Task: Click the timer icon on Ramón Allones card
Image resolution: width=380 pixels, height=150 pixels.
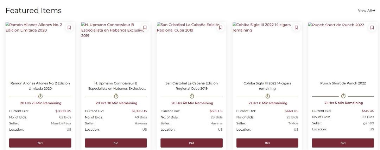Action: [40, 96]
